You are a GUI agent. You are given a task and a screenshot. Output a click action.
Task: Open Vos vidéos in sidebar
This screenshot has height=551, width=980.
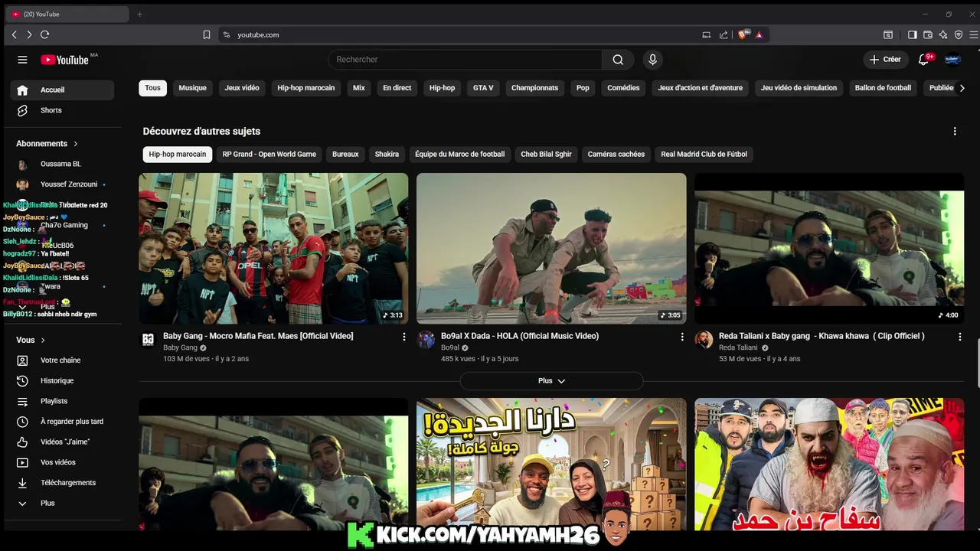(x=62, y=462)
